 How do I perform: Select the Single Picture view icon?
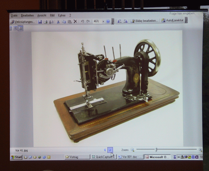tap(20, 28)
